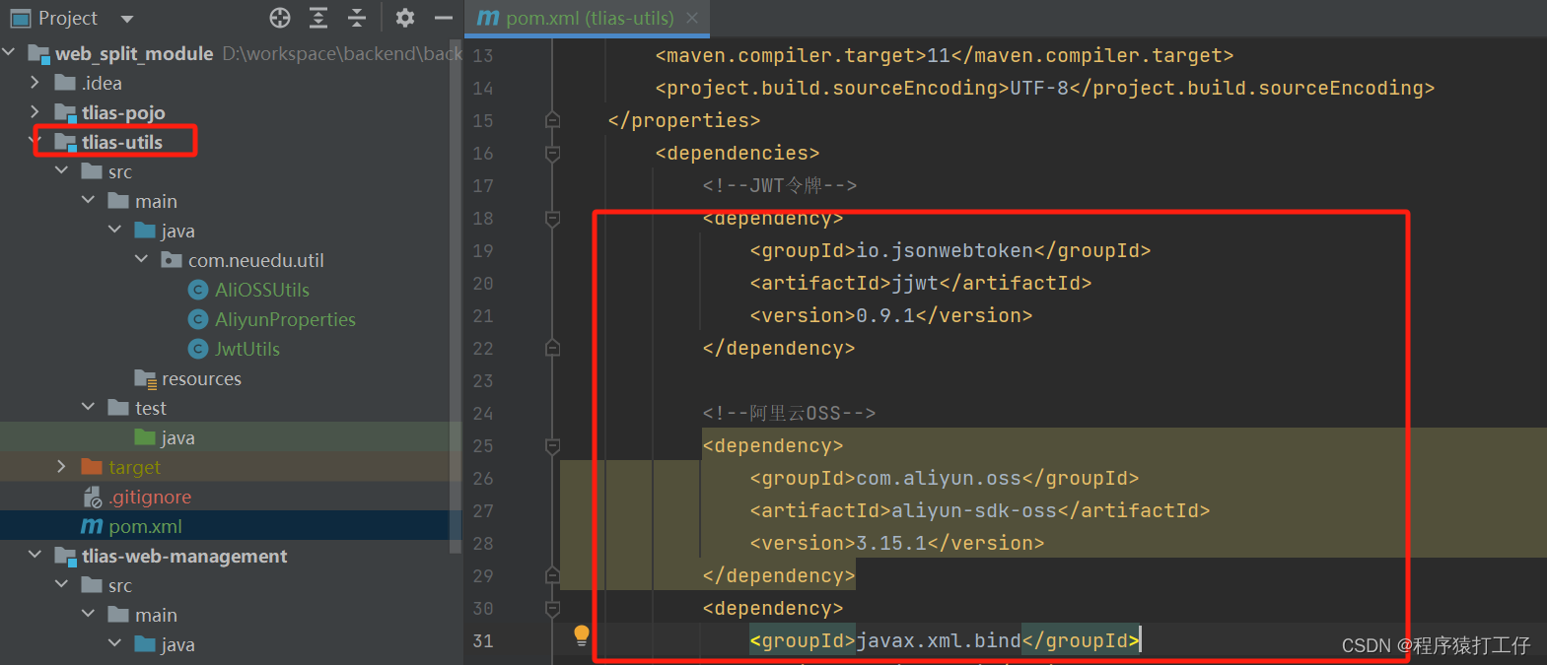
Task: Click the Collapse All toolbar icon
Action: tap(357, 18)
